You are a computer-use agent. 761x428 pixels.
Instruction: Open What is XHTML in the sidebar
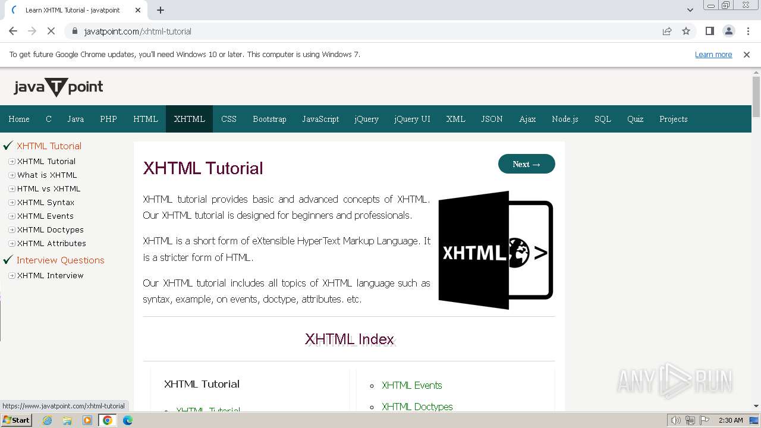[x=47, y=175]
